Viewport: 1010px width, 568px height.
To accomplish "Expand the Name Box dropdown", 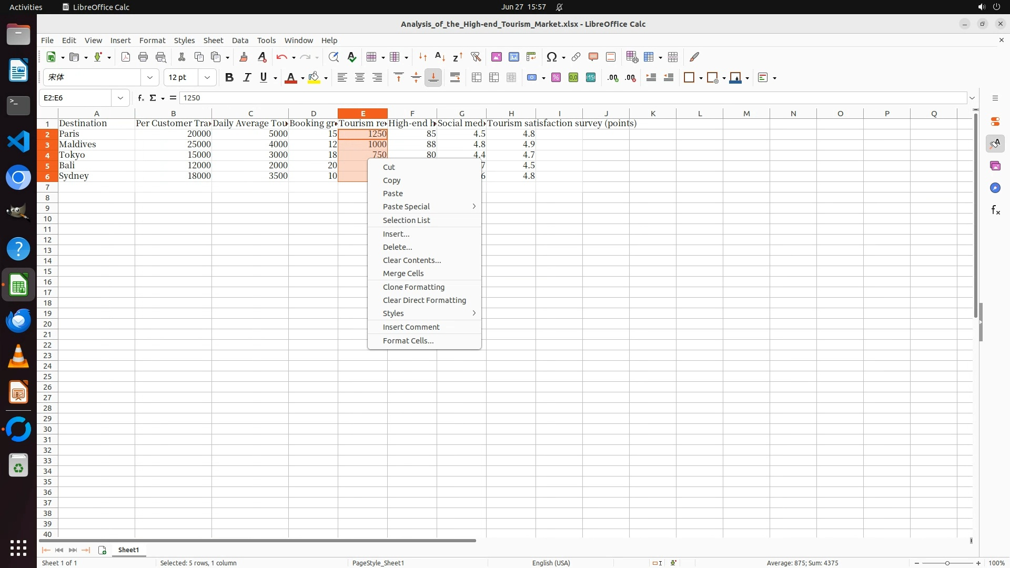I will point(120,98).
